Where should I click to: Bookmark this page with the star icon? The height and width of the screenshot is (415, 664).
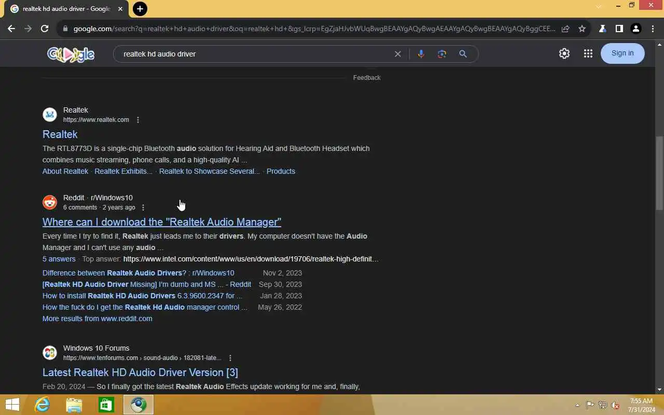582,29
